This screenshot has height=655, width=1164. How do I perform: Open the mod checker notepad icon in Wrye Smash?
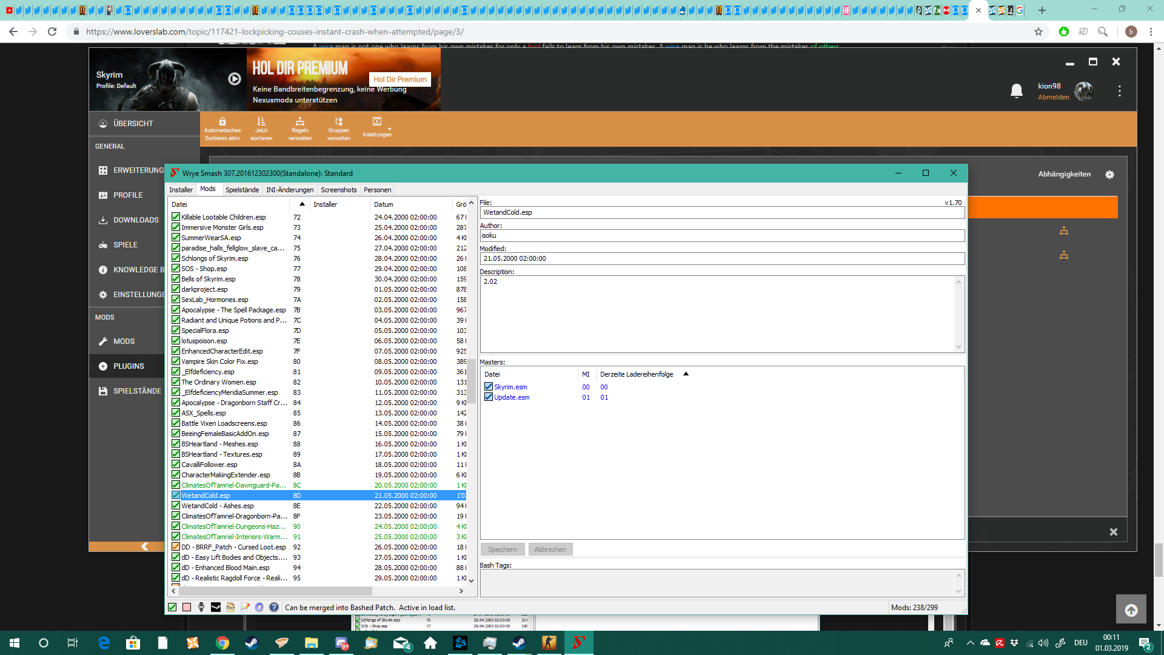[x=245, y=607]
